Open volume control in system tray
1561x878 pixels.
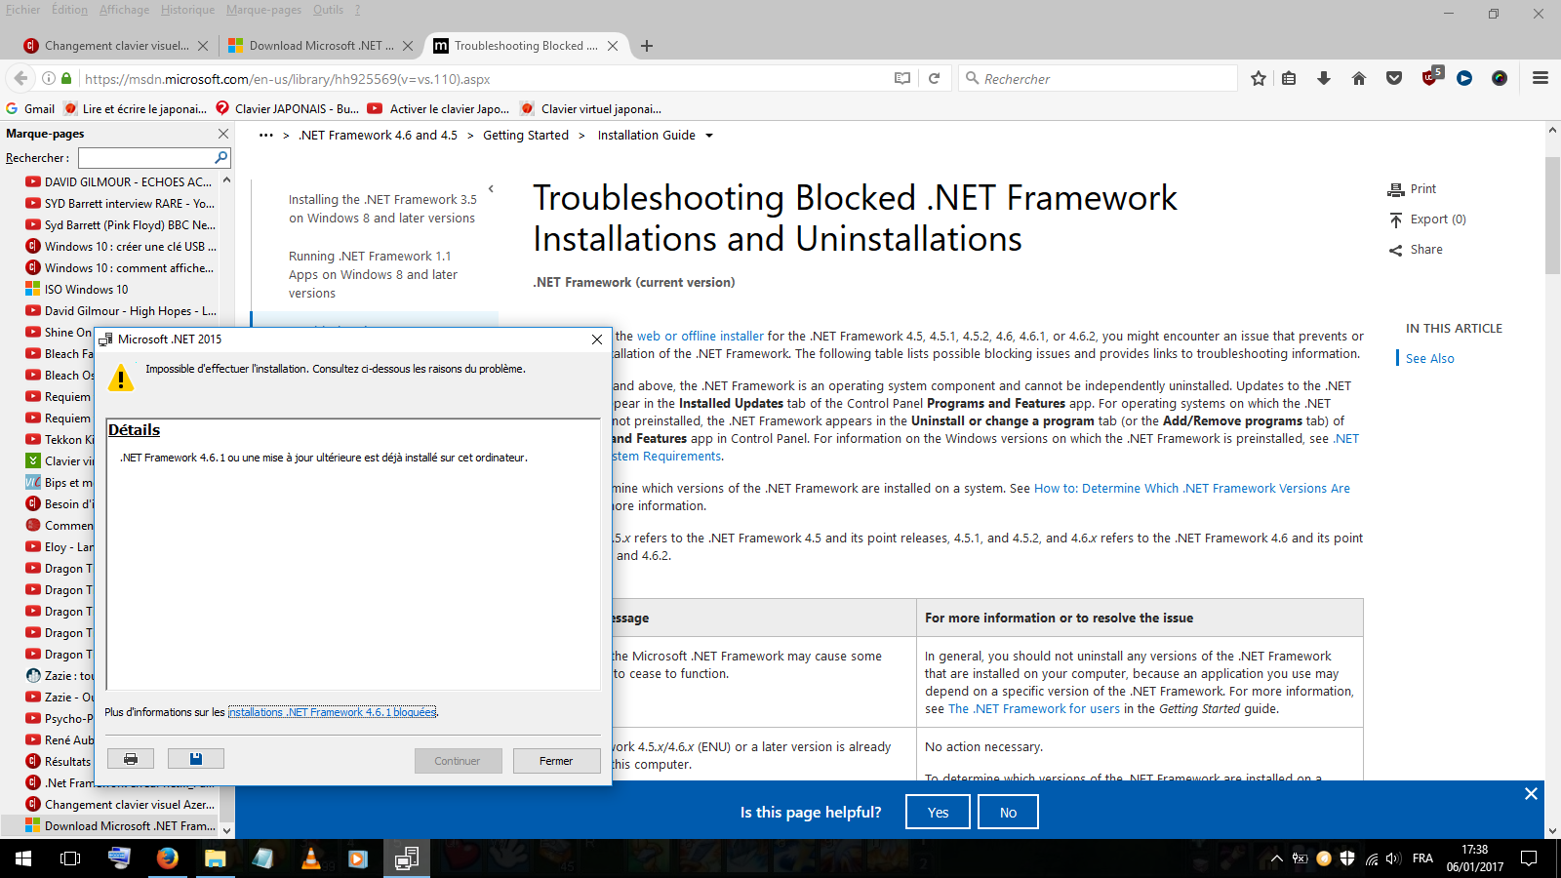pyautogui.click(x=1393, y=858)
